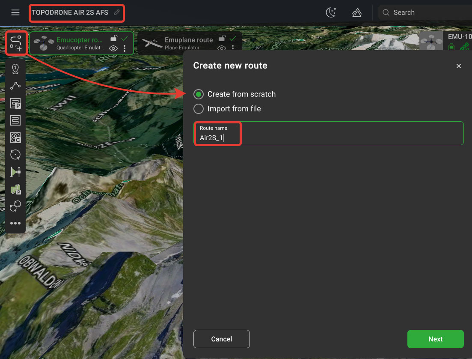Select the linked circles tool
Screen dimensions: 472x359
tap(15, 206)
